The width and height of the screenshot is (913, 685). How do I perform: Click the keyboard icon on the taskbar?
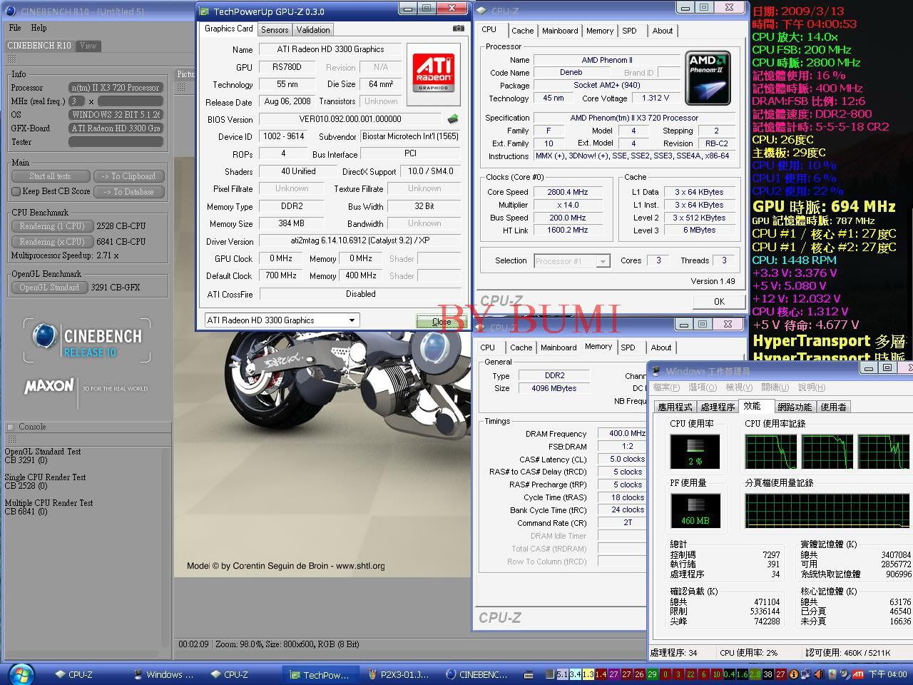click(529, 674)
